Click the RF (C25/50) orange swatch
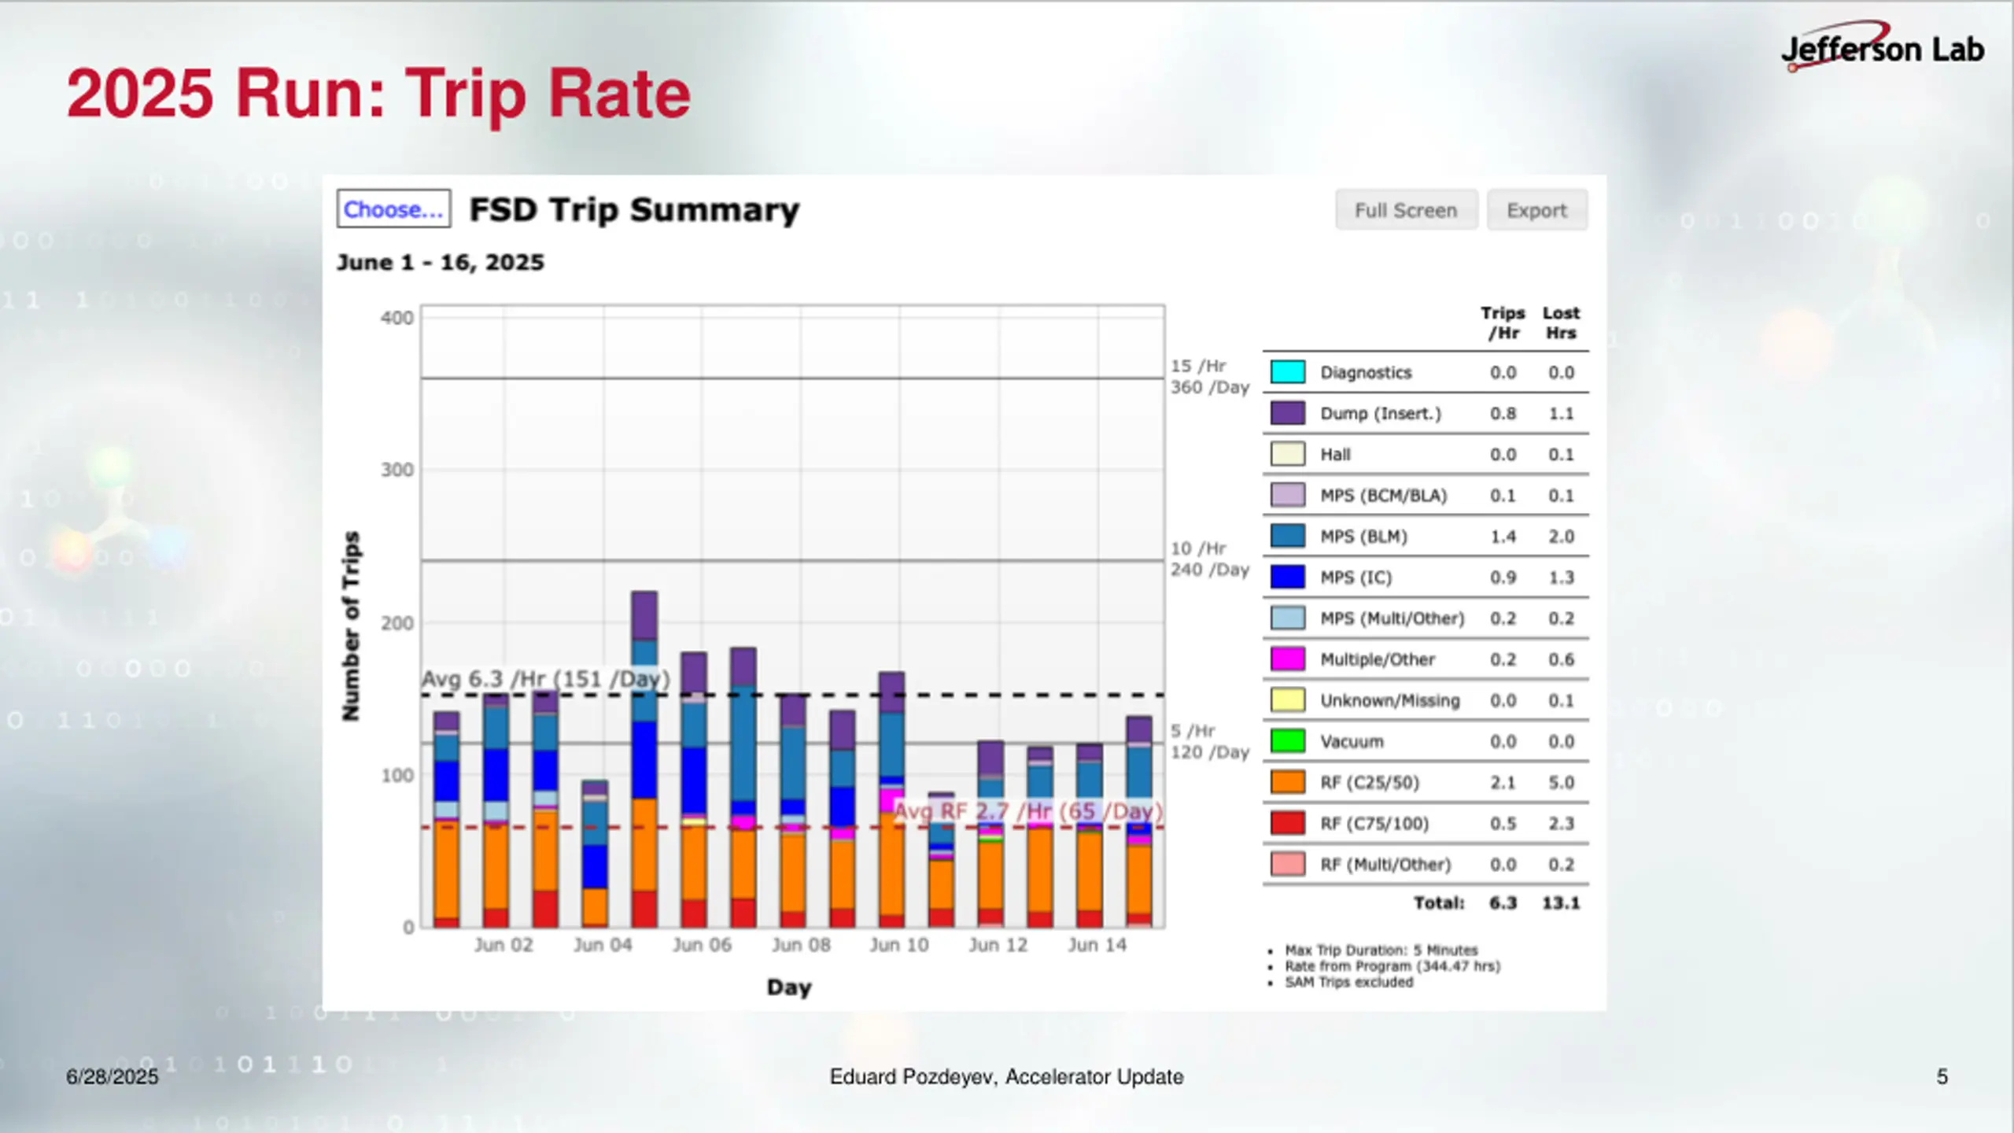2014x1133 pixels. 1287,782
